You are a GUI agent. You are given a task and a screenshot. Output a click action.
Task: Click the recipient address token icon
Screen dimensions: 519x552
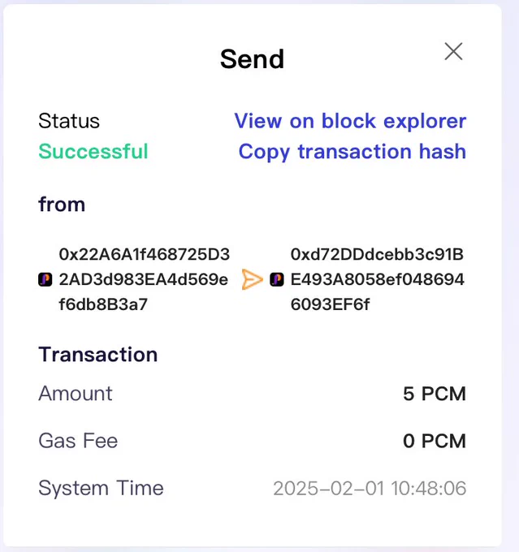click(277, 279)
